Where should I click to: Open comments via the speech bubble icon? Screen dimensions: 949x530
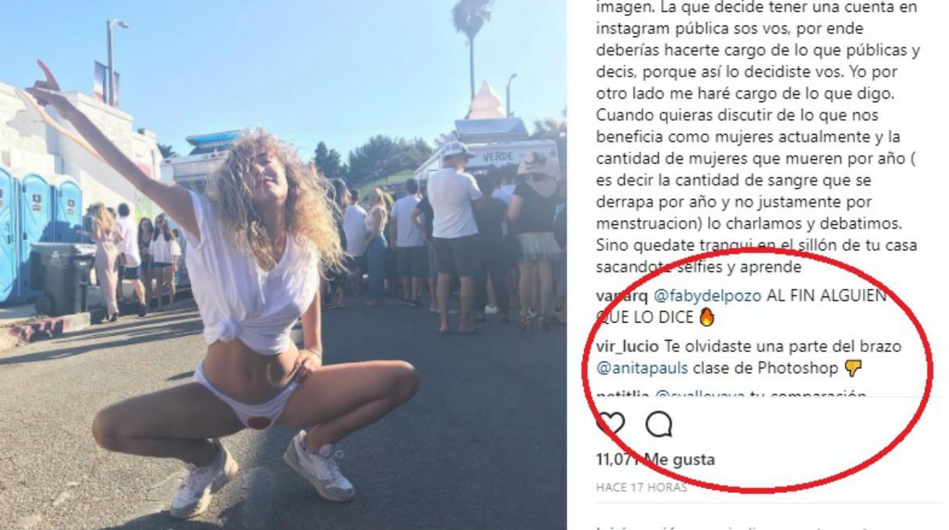click(x=659, y=424)
